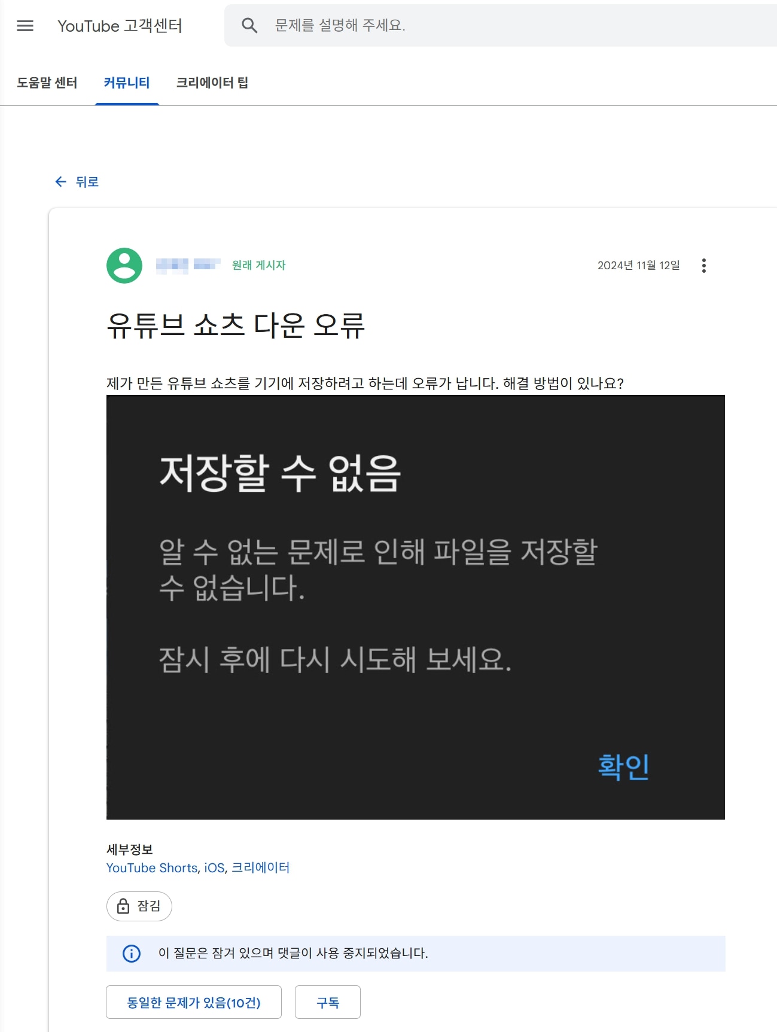Switch to the 도움말 센터 tab
The height and width of the screenshot is (1032, 777).
click(47, 83)
